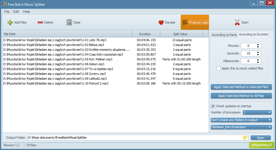Image resolution: width=276 pixels, height=150 pixels.
Task: Maximize the Free Batch Music Splitter window
Action: (262, 3)
